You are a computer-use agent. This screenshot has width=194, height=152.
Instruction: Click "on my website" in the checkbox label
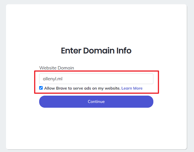click(108, 88)
